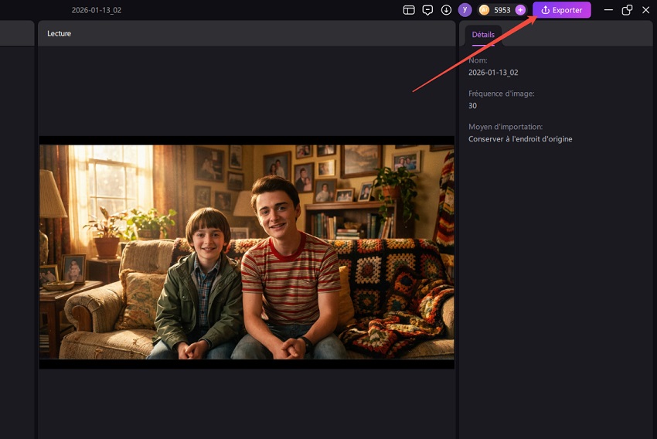The height and width of the screenshot is (439, 657).
Task: Select the Lecture panel header
Action: 60,34
